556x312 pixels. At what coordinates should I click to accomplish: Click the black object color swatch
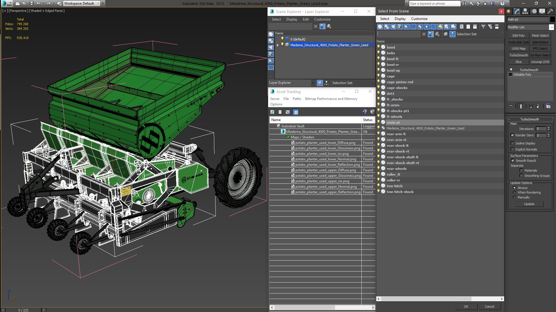pyautogui.click(x=553, y=19)
